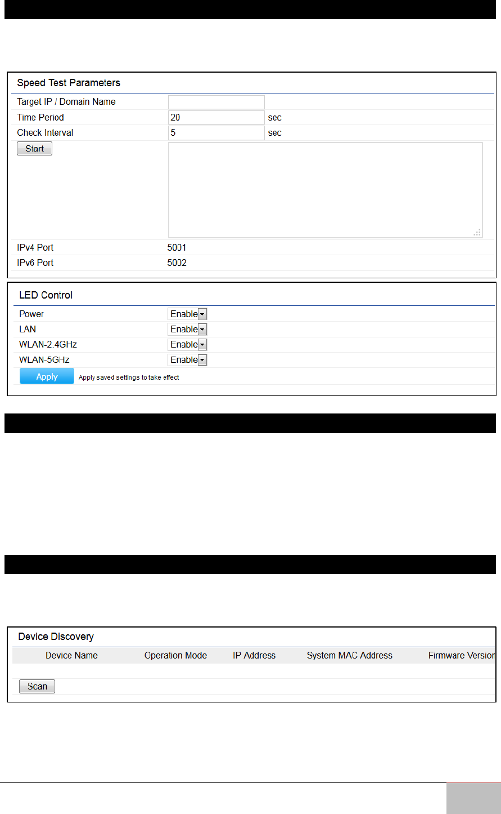Click the text area resize grip

(477, 232)
